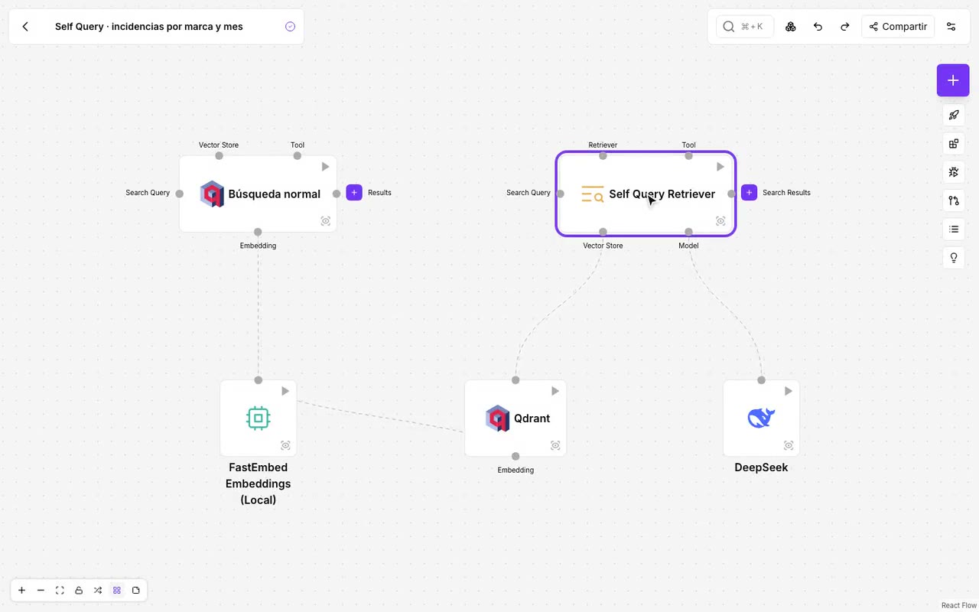979x612 pixels.
Task: Redo the last change
Action: point(844,27)
